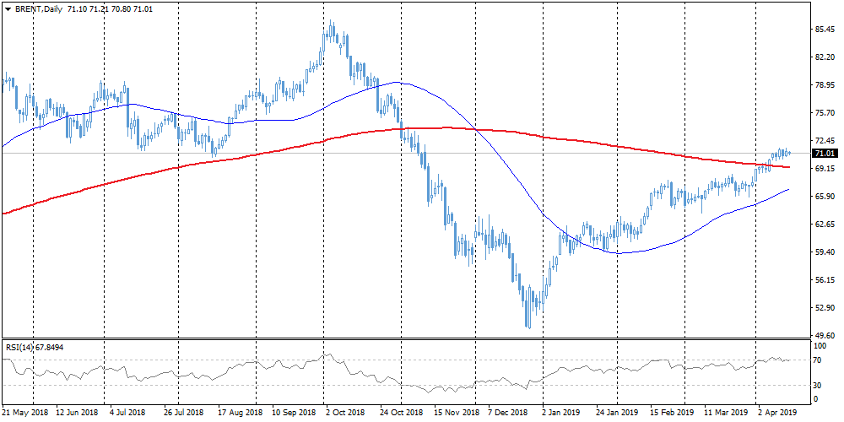Click the 62.65 price axis label
The image size is (844, 422).
point(825,224)
